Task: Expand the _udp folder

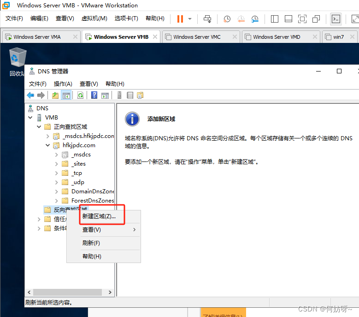Action: coord(57,182)
